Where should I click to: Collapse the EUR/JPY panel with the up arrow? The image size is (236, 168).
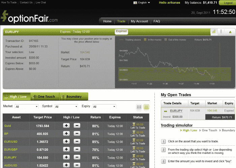230,32
